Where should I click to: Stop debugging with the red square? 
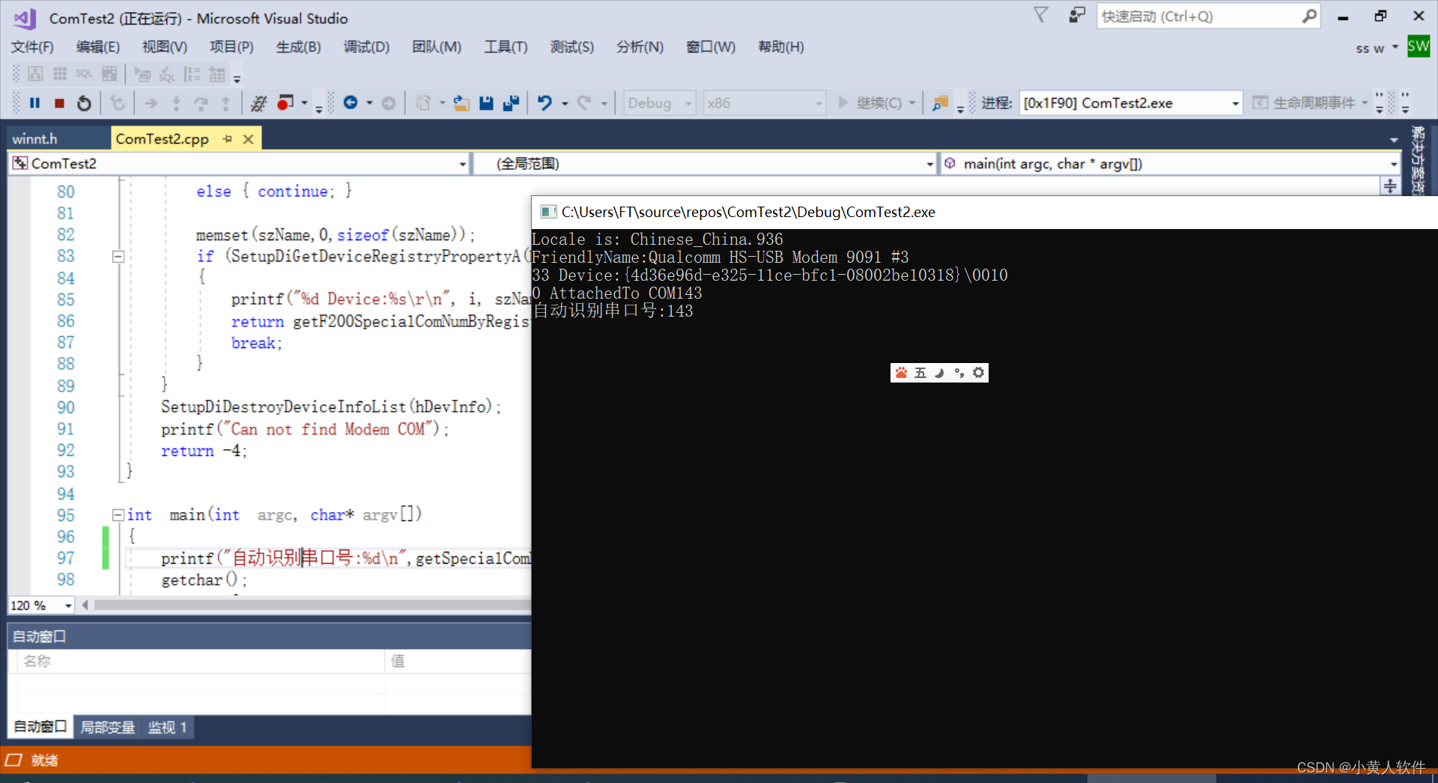coord(59,103)
